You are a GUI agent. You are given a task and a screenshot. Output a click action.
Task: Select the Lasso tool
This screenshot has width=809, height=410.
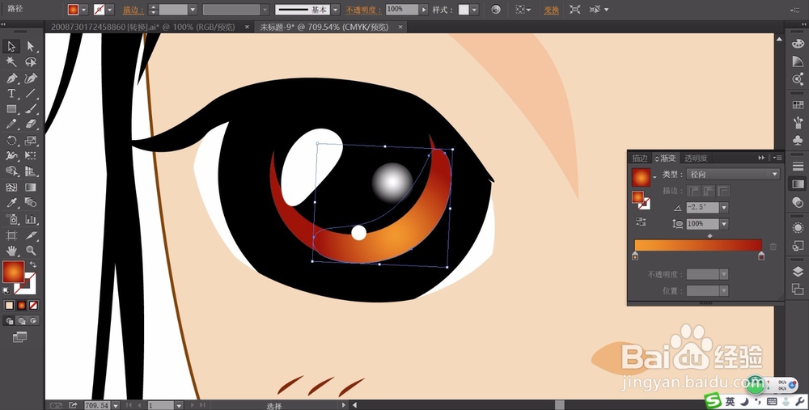pos(31,62)
